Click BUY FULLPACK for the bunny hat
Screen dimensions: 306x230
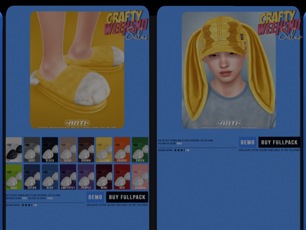click(x=279, y=142)
